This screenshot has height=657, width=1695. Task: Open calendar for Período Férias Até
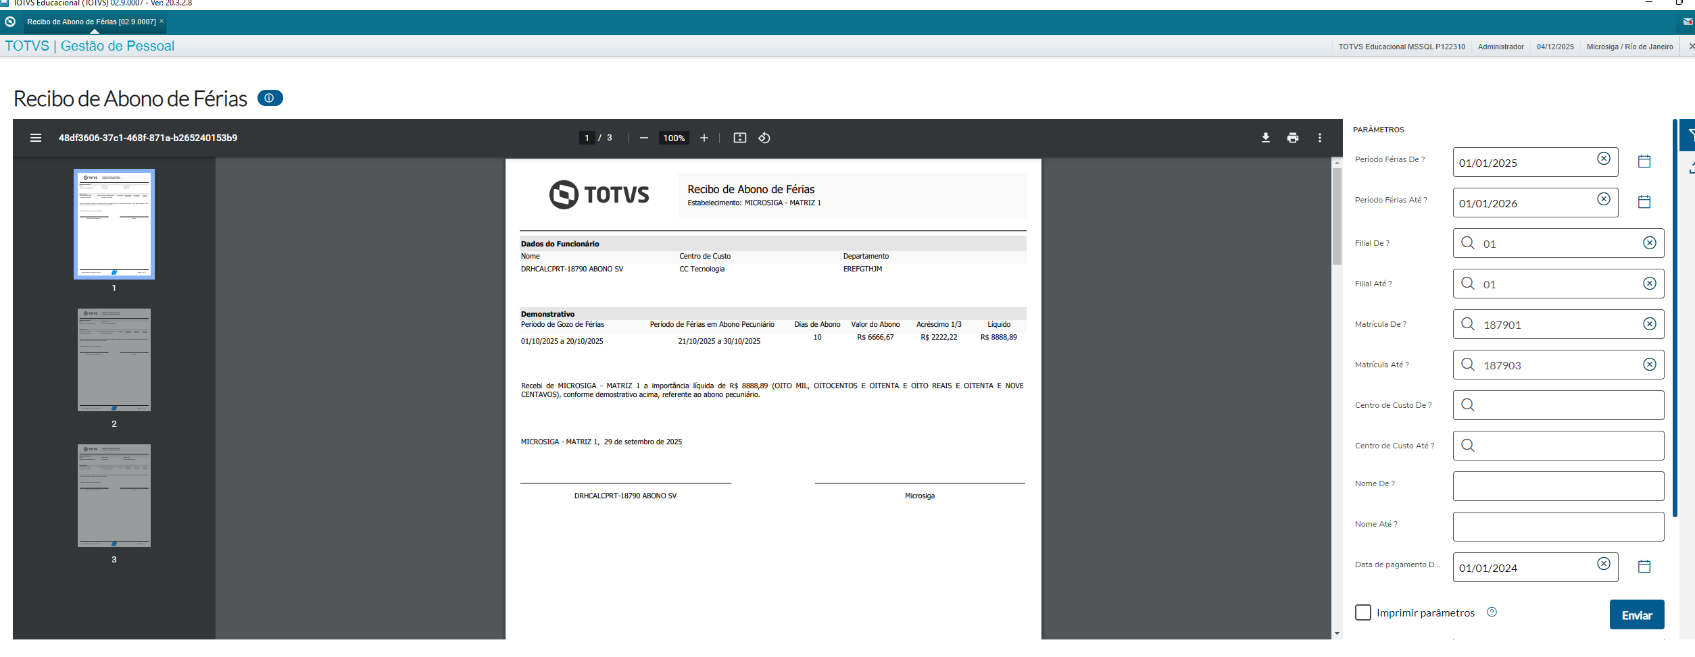pyautogui.click(x=1644, y=202)
